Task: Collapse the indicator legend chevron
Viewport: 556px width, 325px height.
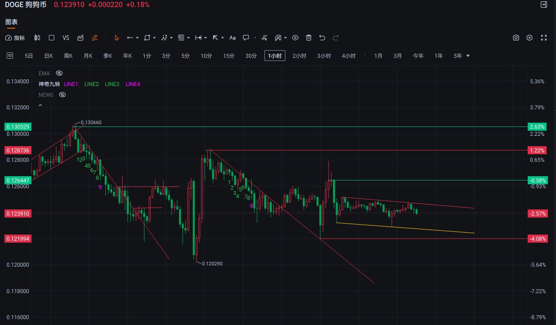Action: 40,105
